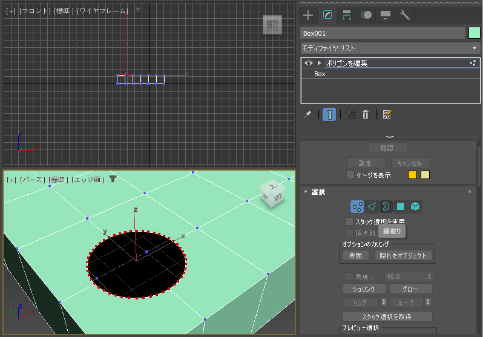Click the Box001 object name field
The image size is (483, 337).
point(383,33)
